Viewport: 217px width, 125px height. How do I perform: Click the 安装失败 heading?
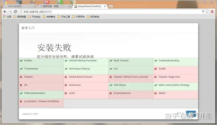pos(54,48)
